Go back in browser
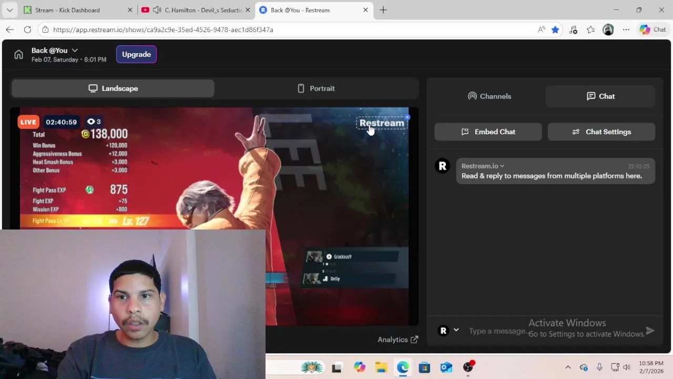 point(9,29)
